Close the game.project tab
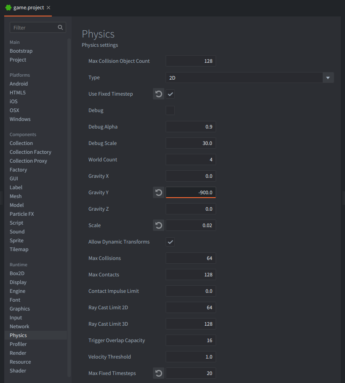 click(48, 8)
